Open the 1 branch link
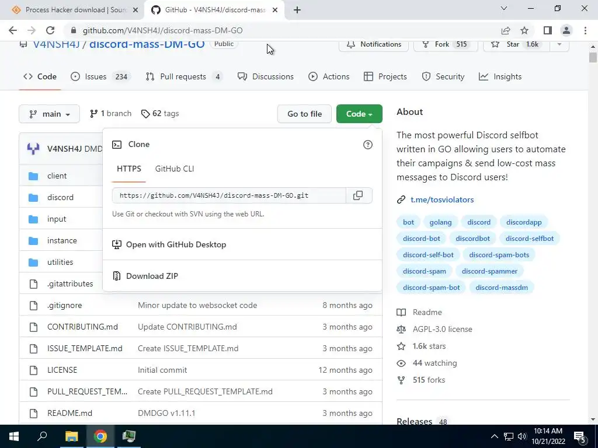The height and width of the screenshot is (448, 598). (x=110, y=114)
